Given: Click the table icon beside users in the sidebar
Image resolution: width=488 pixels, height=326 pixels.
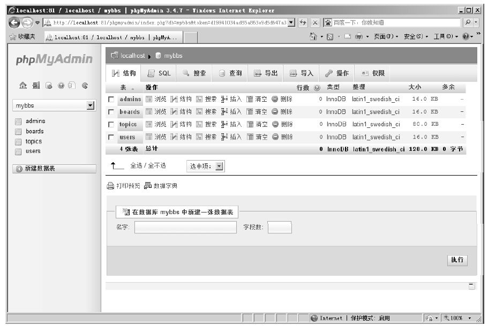Looking at the screenshot, I should pyautogui.click(x=18, y=151).
